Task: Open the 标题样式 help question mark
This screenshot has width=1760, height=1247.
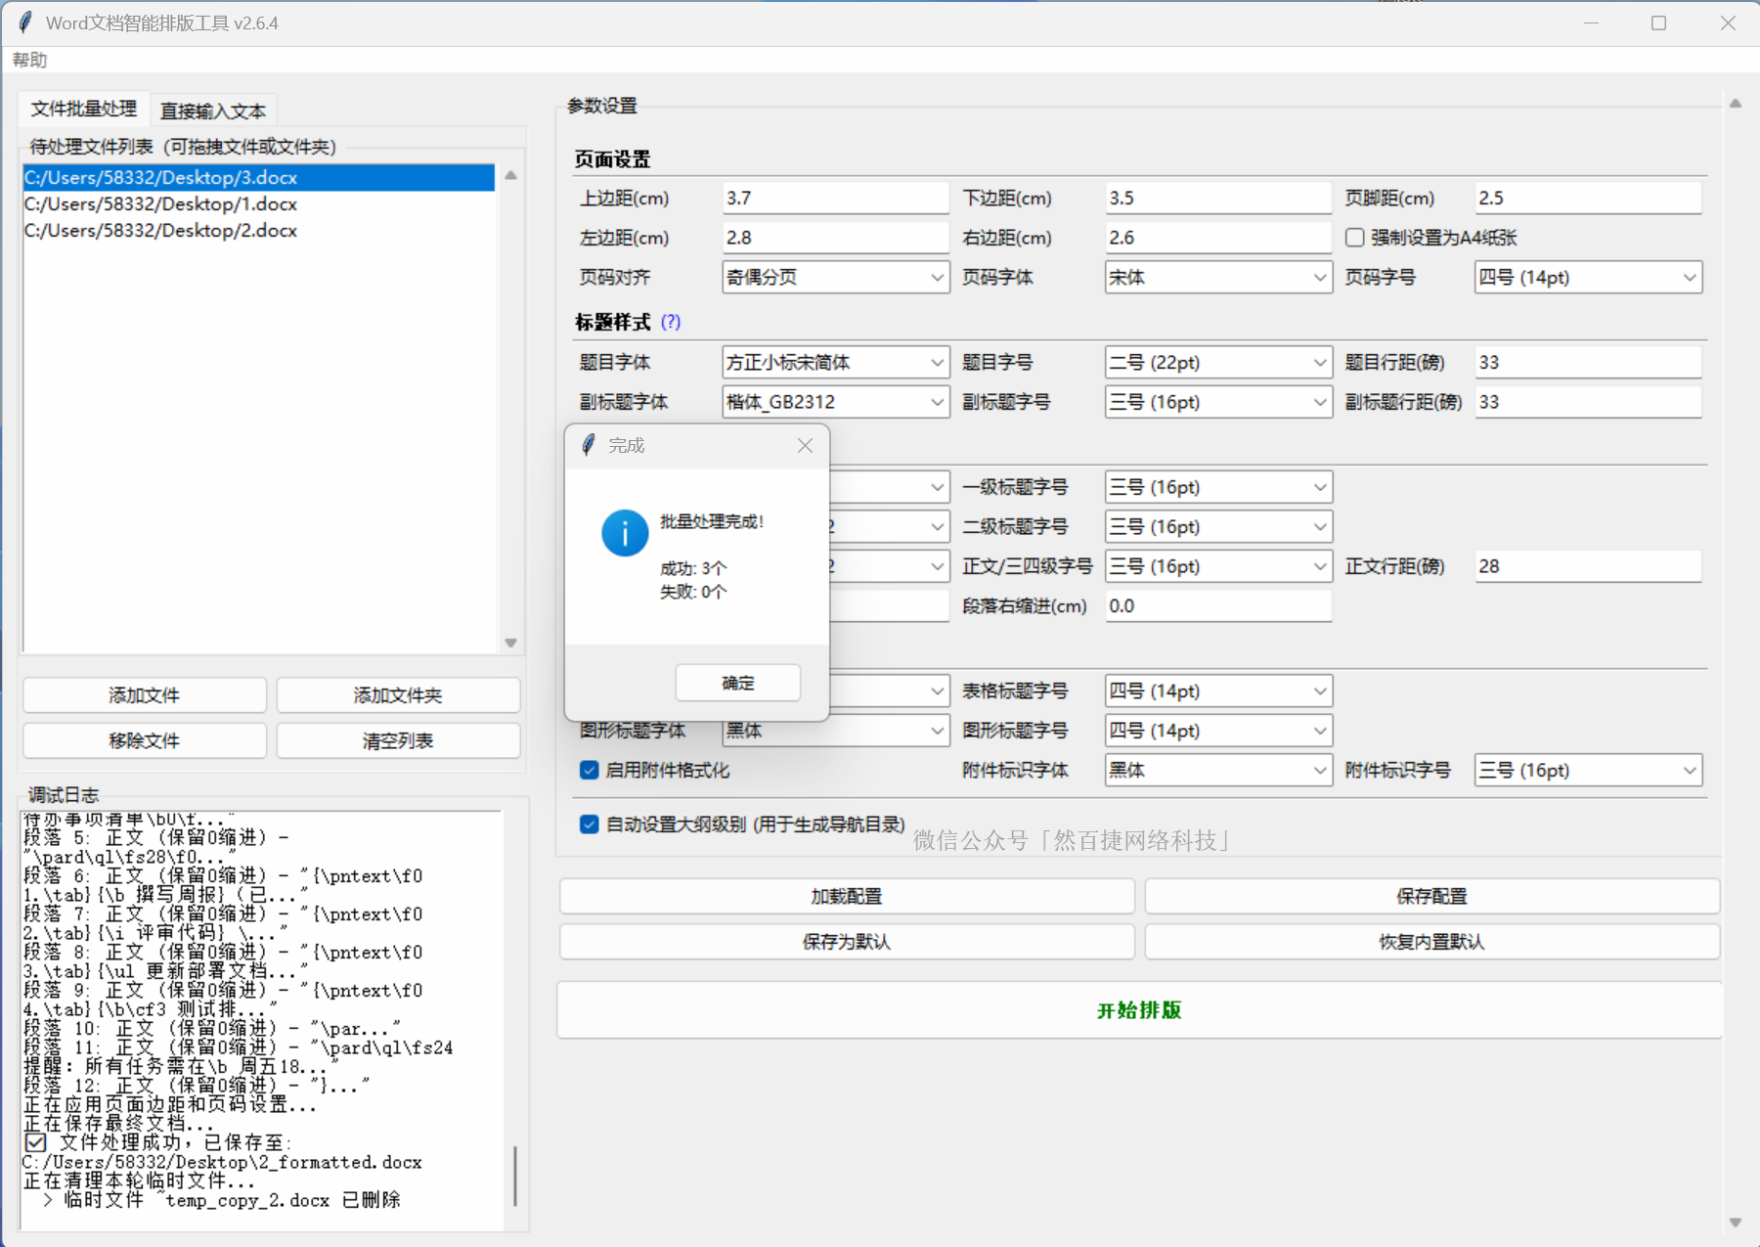Action: [671, 322]
